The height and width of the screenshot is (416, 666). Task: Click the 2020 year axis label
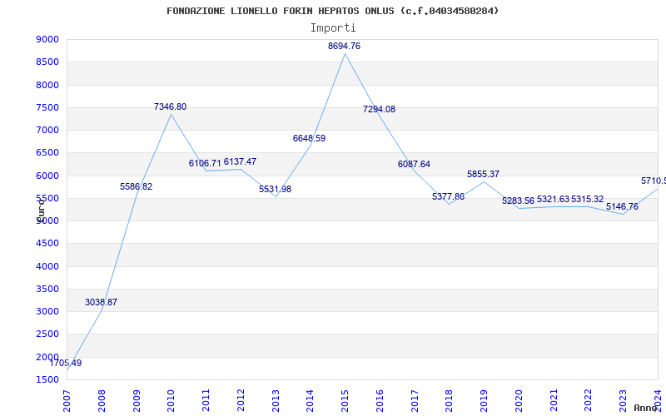tap(519, 401)
